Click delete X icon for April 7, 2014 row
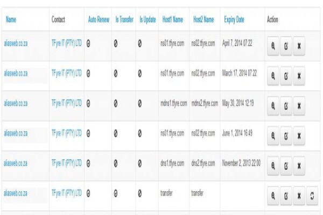 click(x=299, y=46)
